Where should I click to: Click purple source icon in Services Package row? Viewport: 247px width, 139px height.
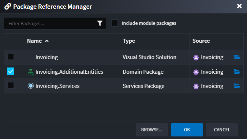click(x=196, y=86)
